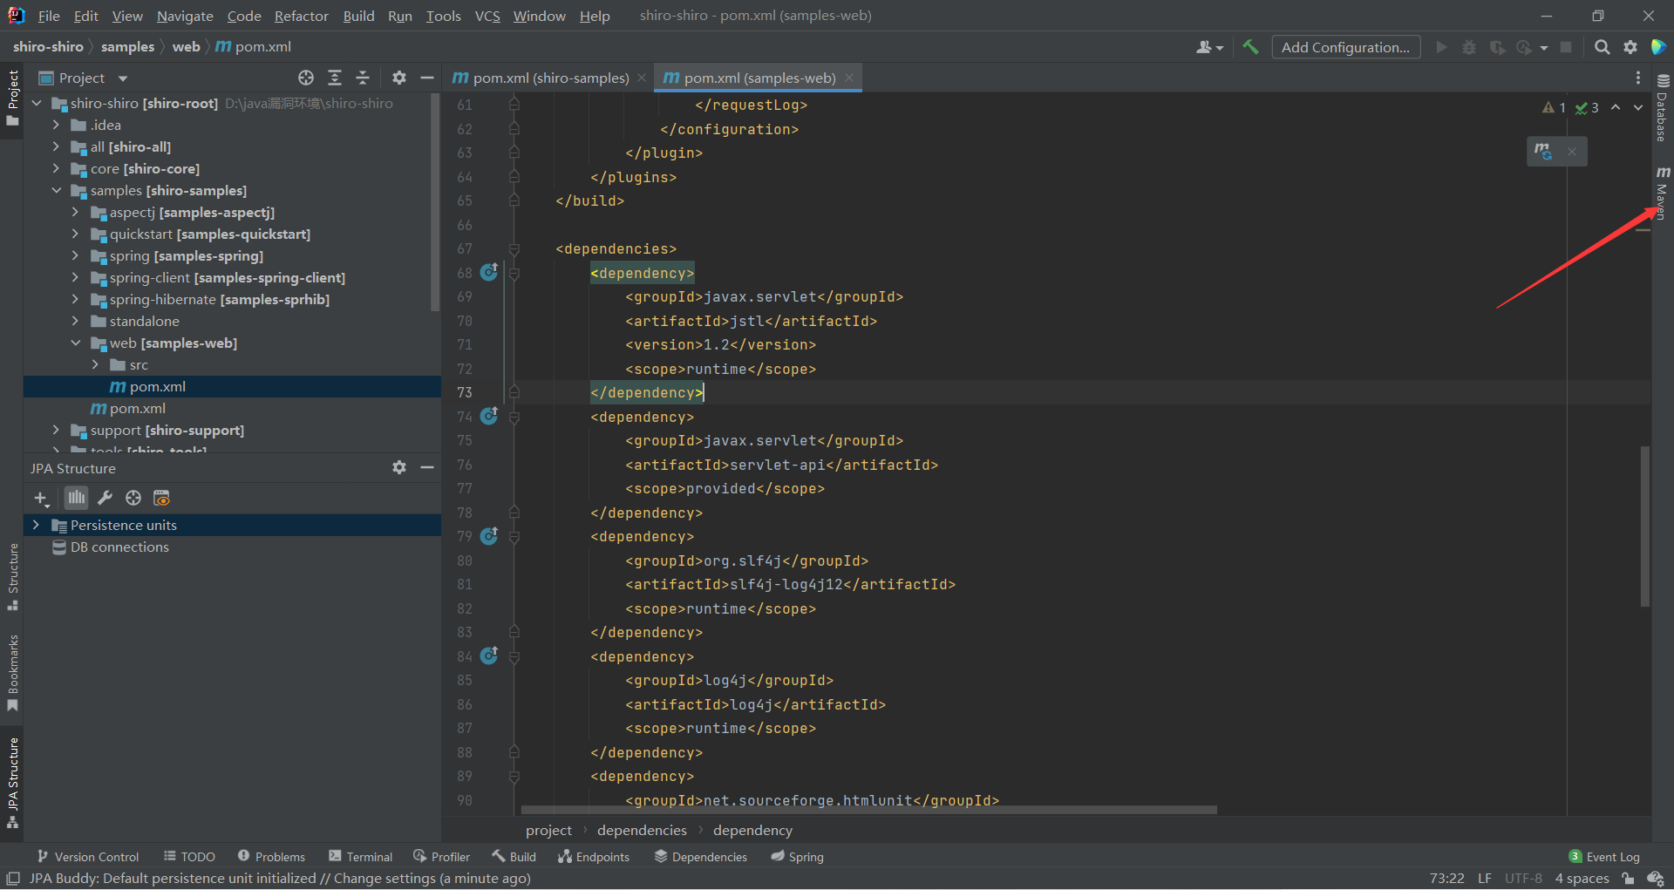Image resolution: width=1674 pixels, height=890 pixels.
Task: Click the editor horizontal scrollbar thumb
Action: point(868,810)
